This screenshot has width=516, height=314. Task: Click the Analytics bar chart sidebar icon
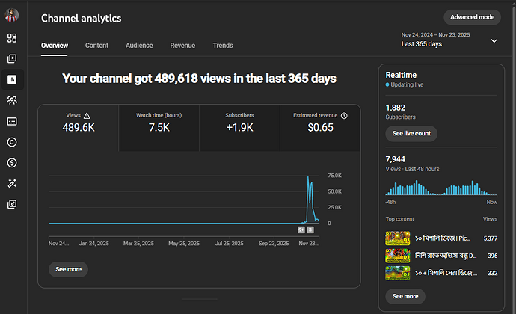12,79
